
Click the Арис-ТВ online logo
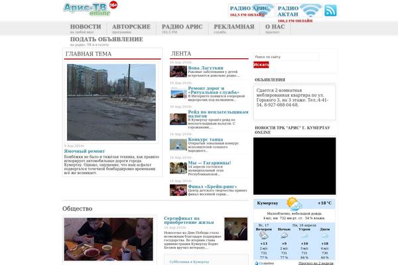click(87, 9)
